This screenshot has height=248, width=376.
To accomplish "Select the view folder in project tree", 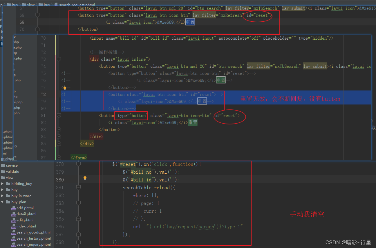I will click(x=10, y=178).
